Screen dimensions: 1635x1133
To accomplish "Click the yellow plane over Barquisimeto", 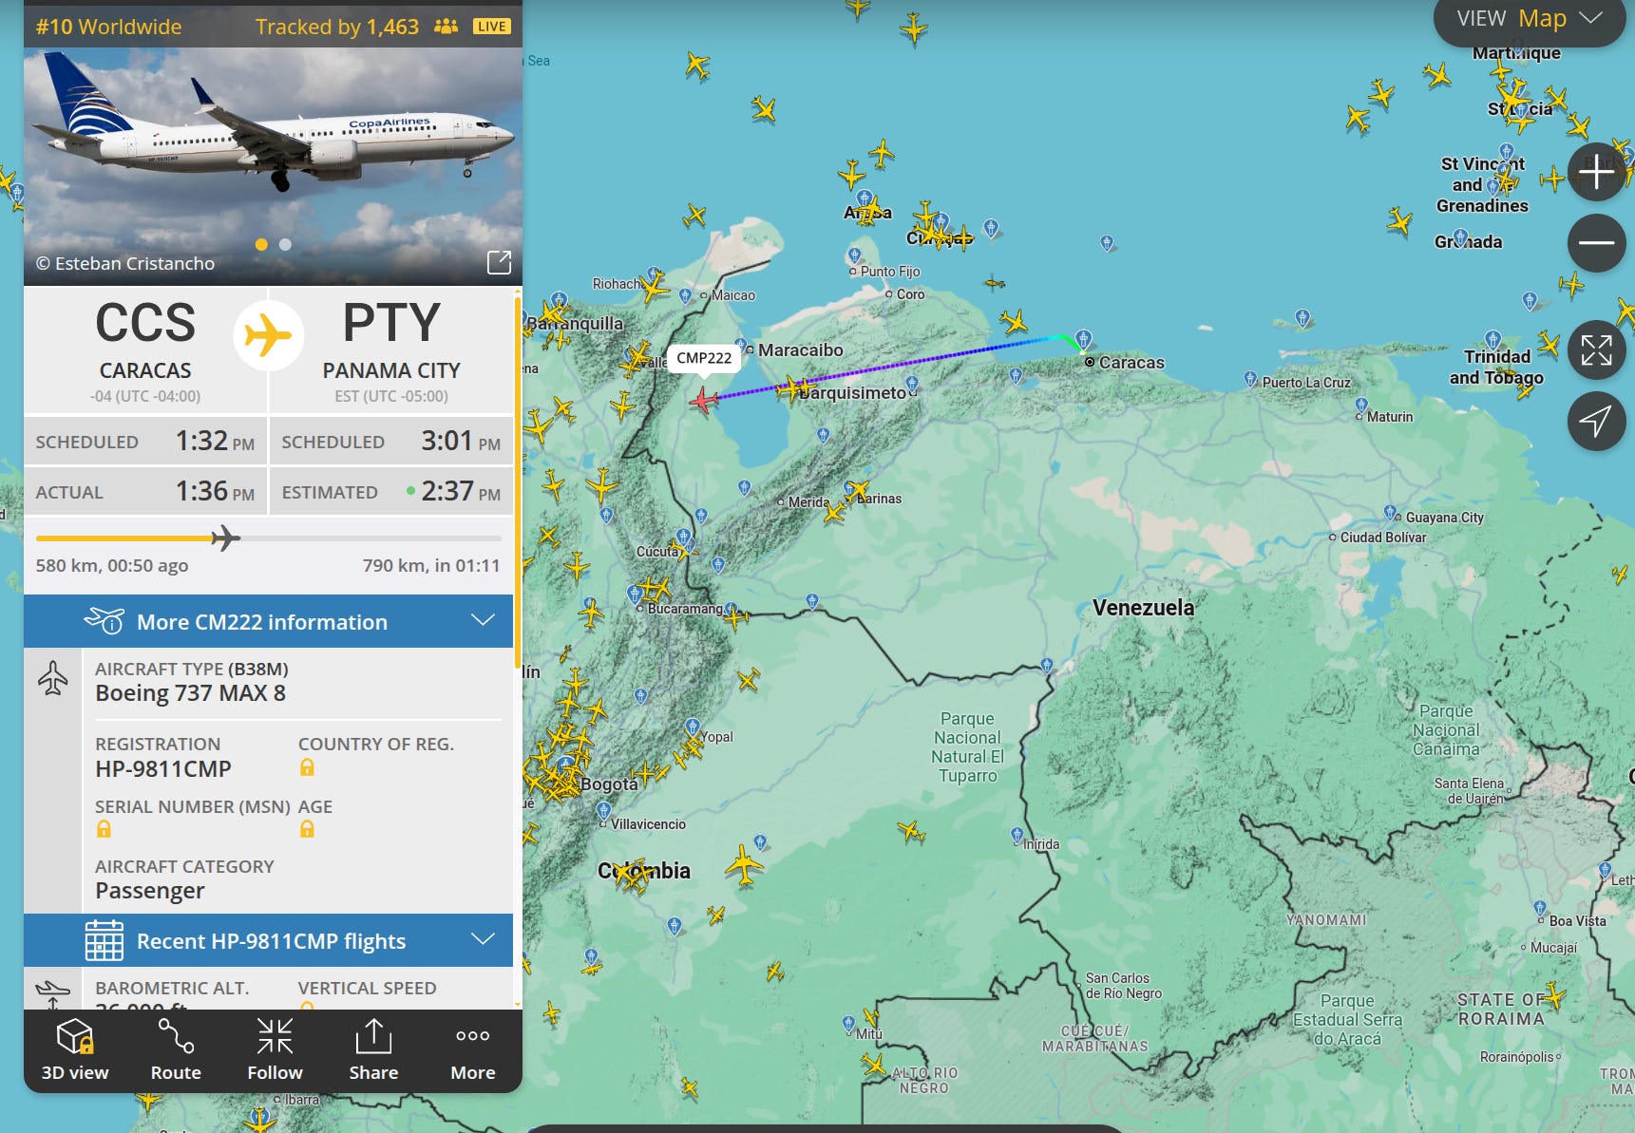I will tap(794, 388).
